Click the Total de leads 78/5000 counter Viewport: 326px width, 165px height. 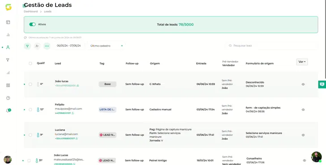click(x=175, y=25)
